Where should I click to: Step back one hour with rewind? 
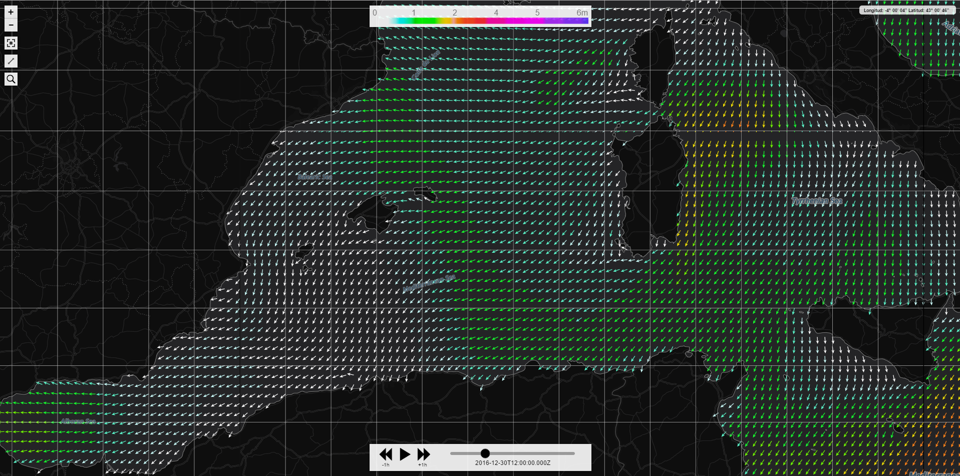[x=386, y=454]
